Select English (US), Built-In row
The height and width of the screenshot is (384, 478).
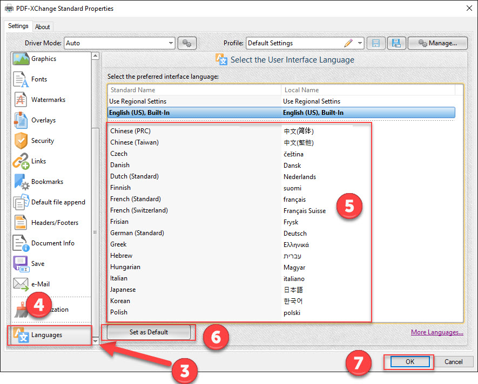pyautogui.click(x=281, y=113)
